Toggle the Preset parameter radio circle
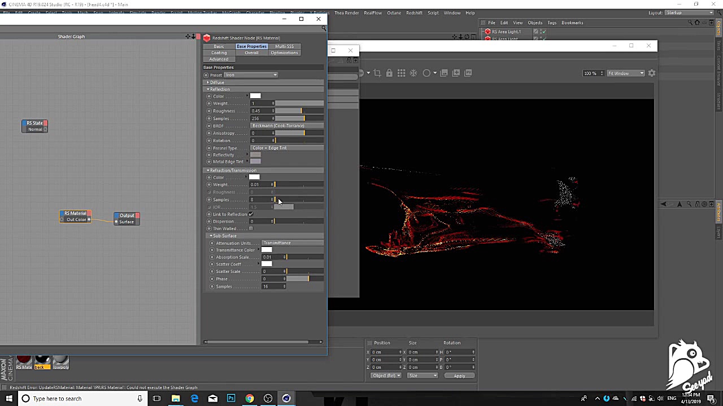Image resolution: width=723 pixels, height=406 pixels. (x=206, y=75)
